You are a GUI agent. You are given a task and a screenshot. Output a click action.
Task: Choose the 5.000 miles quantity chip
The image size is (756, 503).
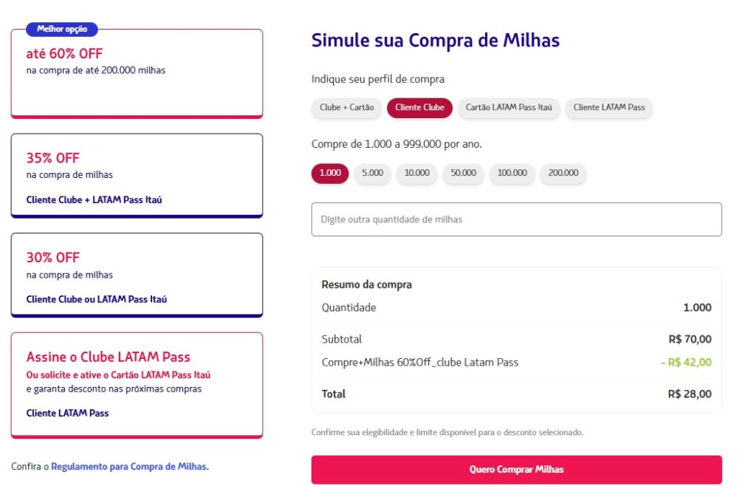click(372, 174)
